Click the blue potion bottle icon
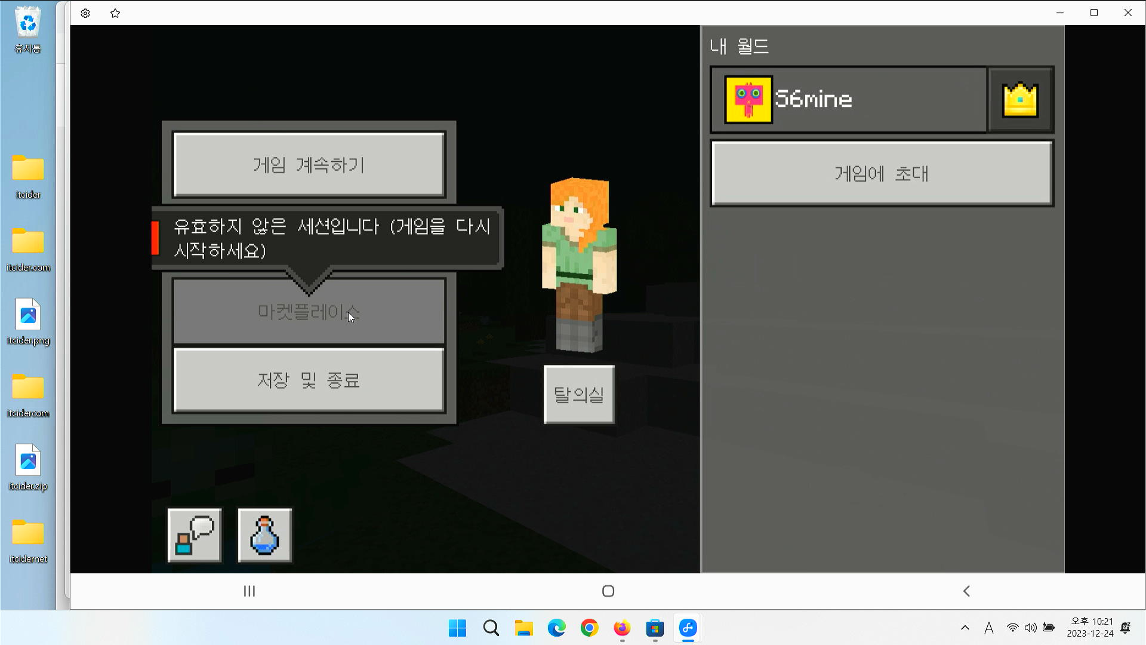 click(x=265, y=535)
